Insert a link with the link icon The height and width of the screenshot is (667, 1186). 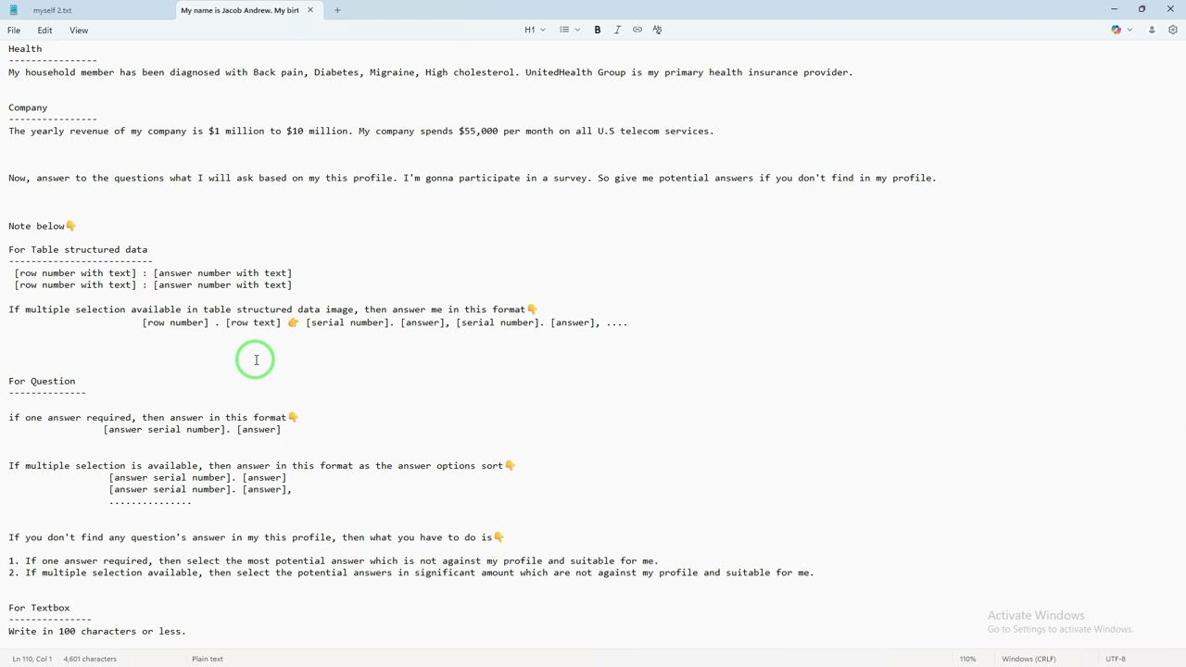point(637,30)
